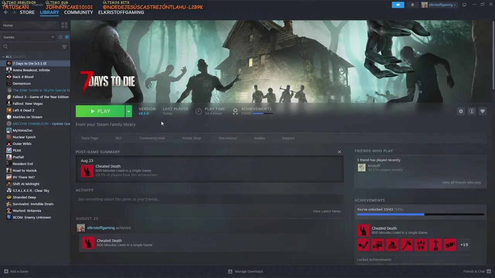Click the achievements progress bar beside 23/43
Viewport: 495px width, 278px height.
[x=263, y=114]
